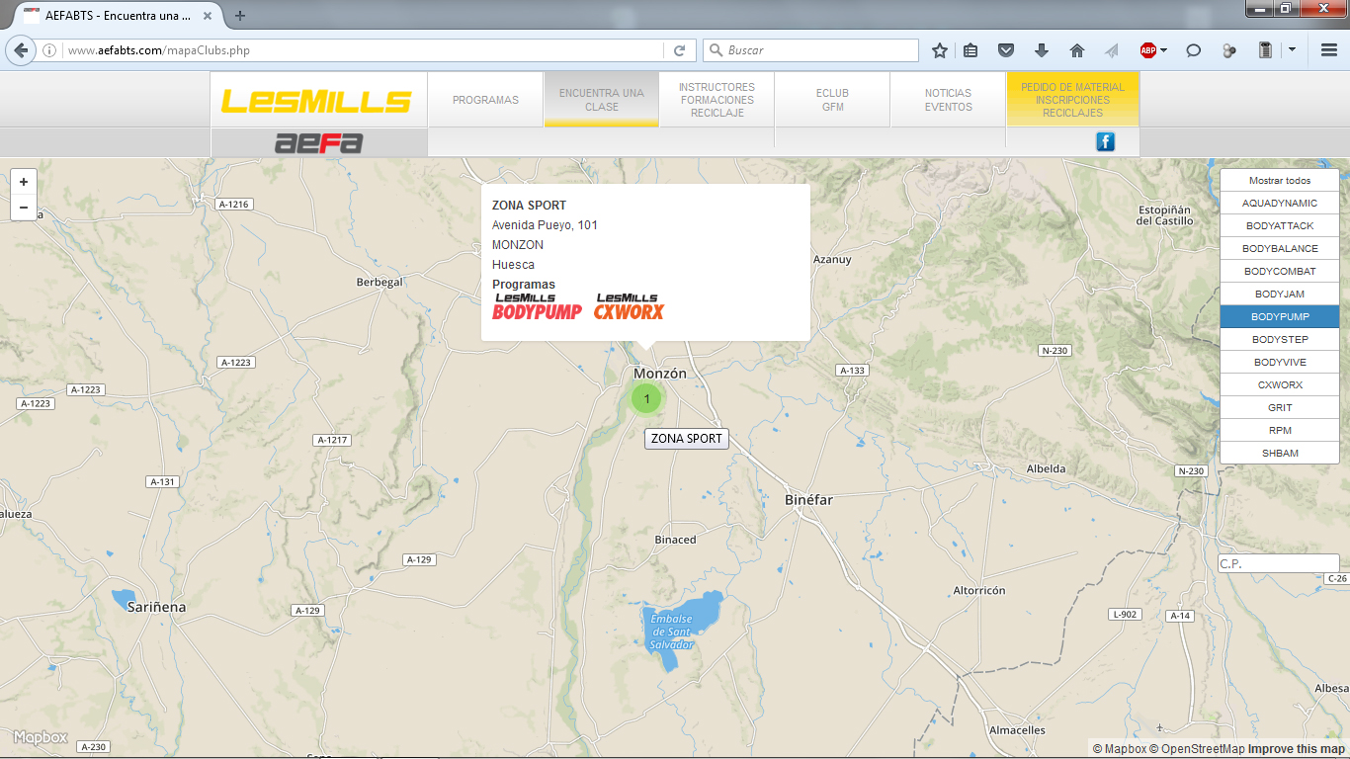Expand the Adblock Plus dropdown arrow
Screen dimensions: 1350x759
[x=1164, y=50]
